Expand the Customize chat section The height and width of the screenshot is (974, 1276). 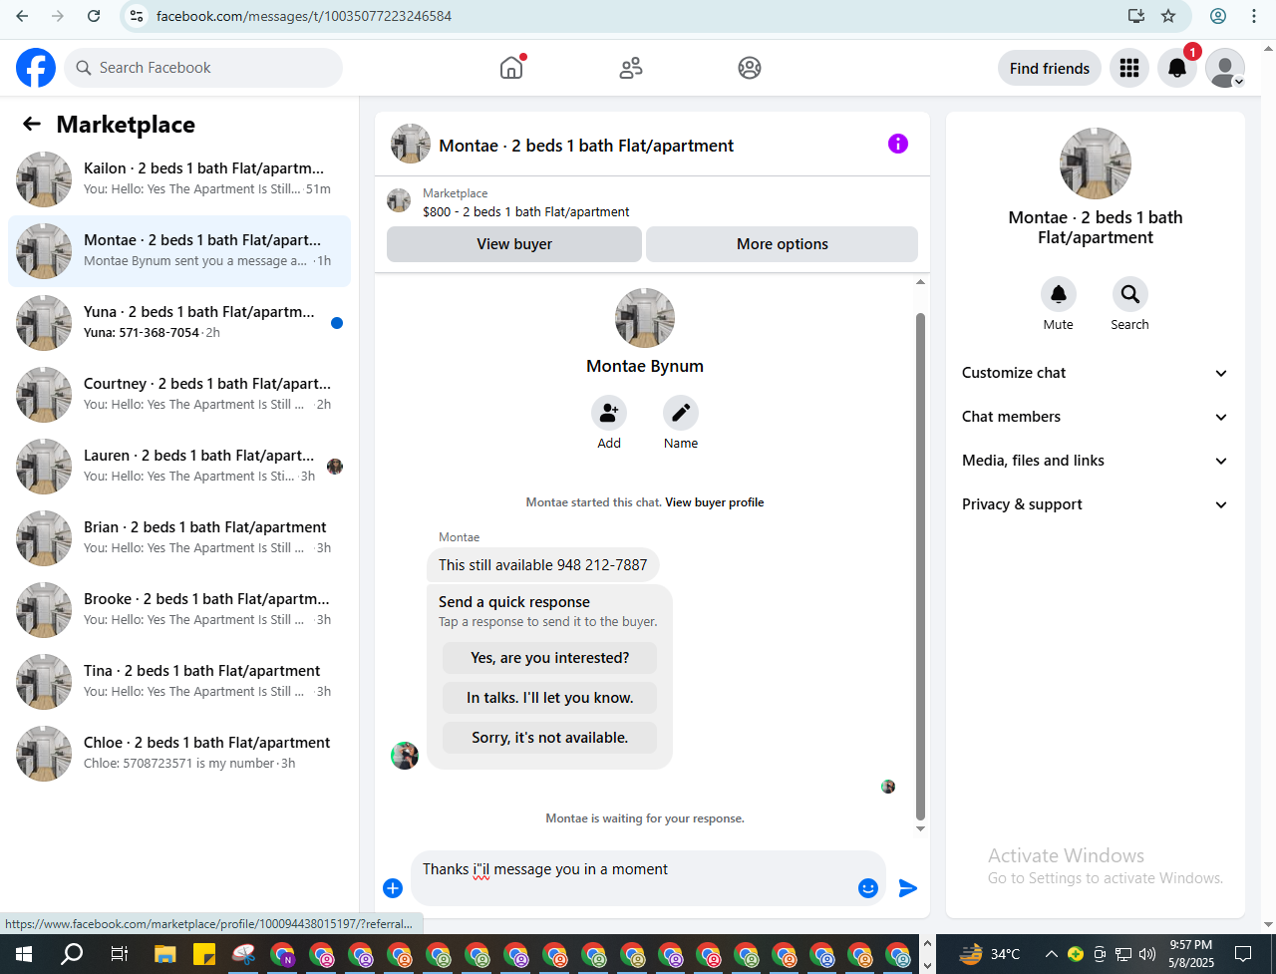(1096, 373)
